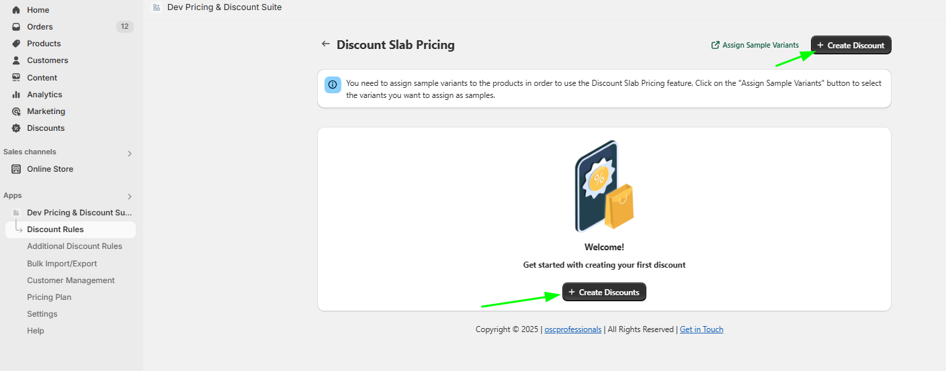Select the Customers person icon
The image size is (946, 371).
pos(16,60)
